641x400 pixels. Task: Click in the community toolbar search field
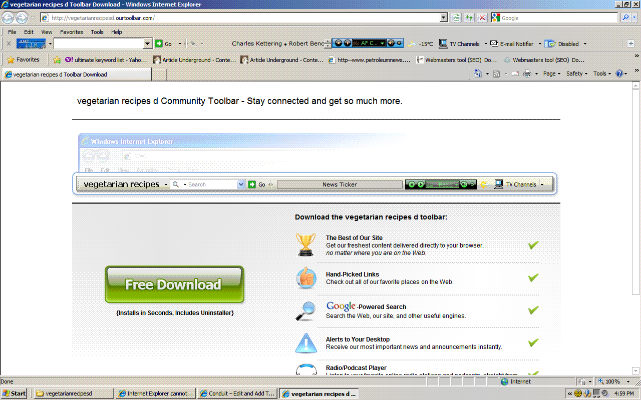99,43
